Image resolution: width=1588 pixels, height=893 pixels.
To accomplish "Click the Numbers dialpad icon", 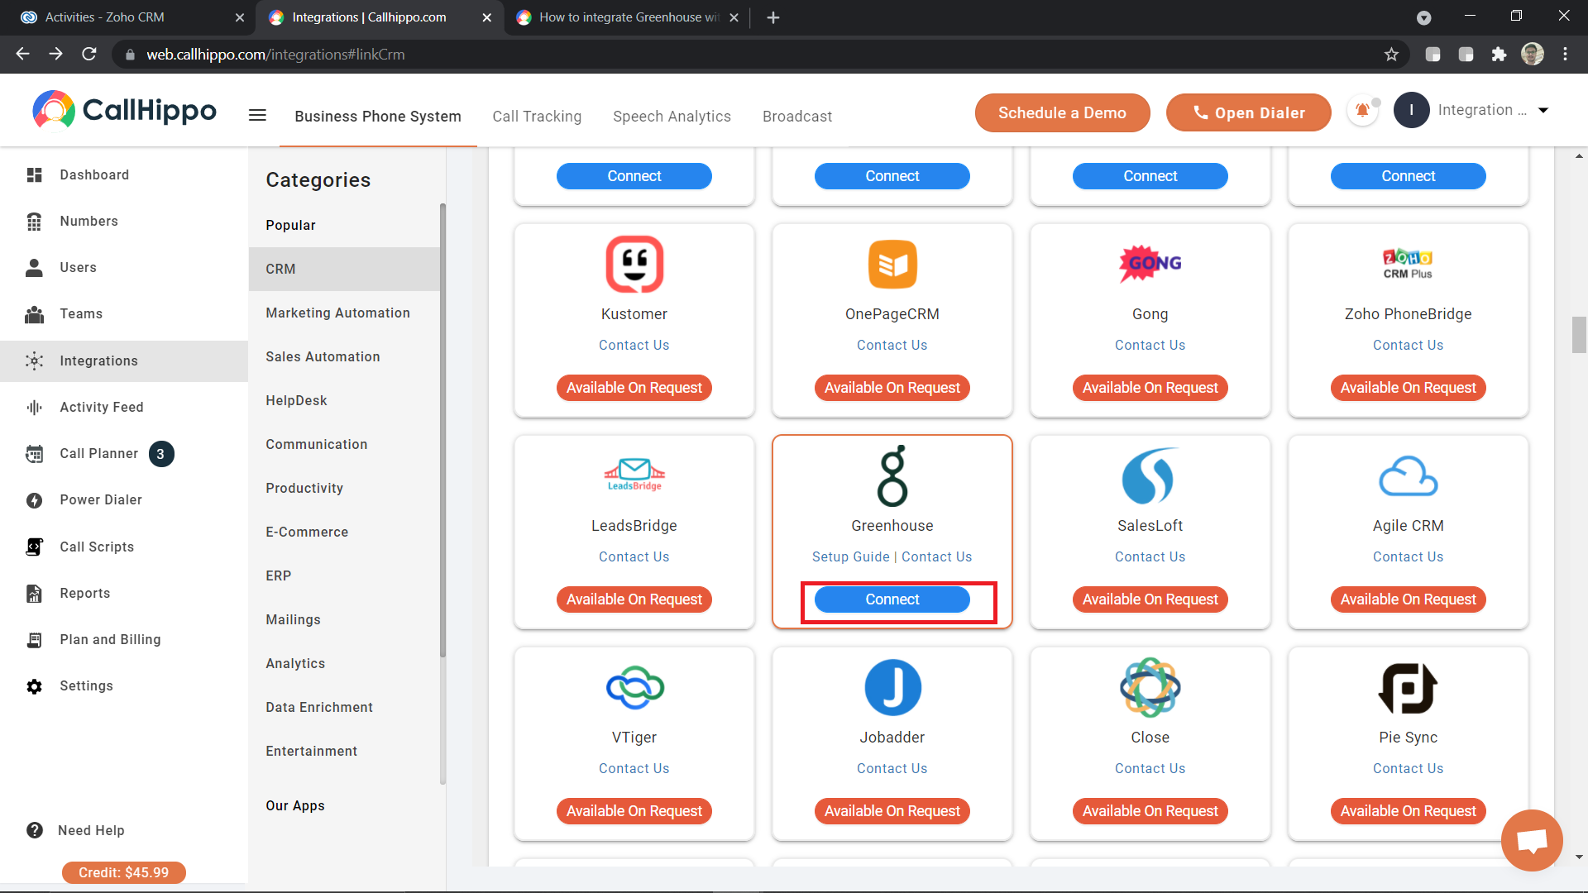I will (34, 221).
